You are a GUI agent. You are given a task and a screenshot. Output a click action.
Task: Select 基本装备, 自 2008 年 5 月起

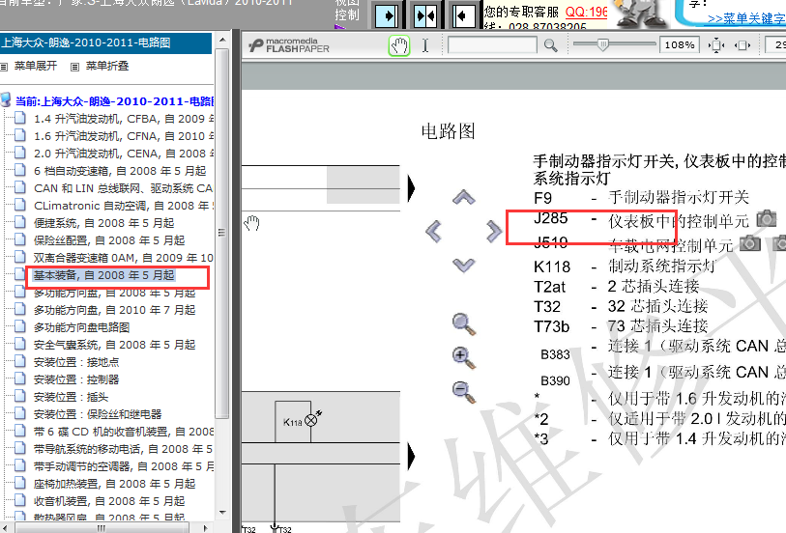(x=103, y=275)
